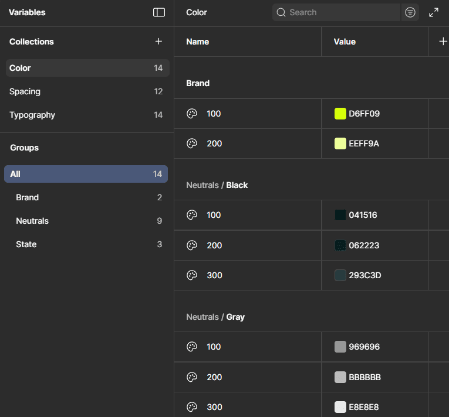Select the Brand group in sidebar
The image size is (449, 417).
coord(86,197)
